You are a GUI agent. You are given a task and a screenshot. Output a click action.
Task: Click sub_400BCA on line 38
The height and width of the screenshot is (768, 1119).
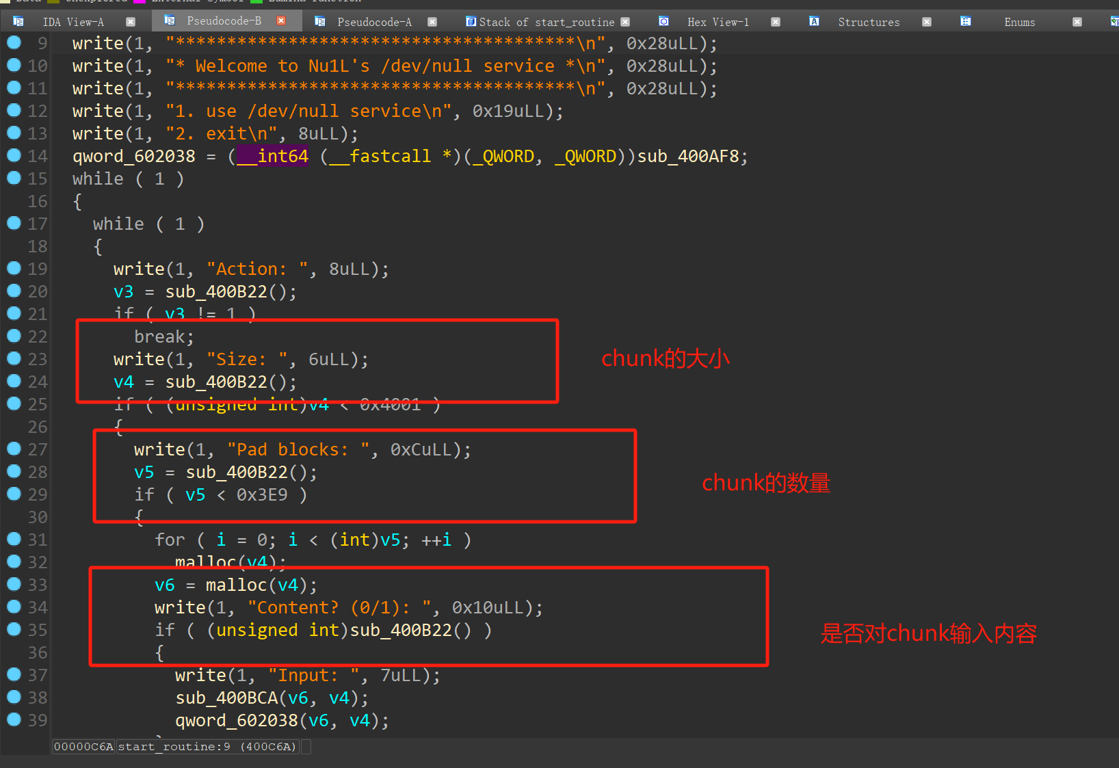[x=226, y=698]
